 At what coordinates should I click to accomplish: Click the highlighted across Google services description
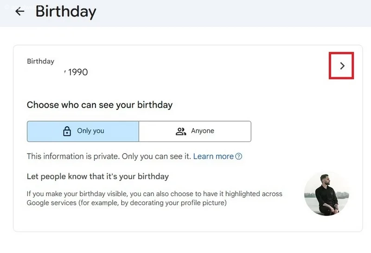coord(154,198)
